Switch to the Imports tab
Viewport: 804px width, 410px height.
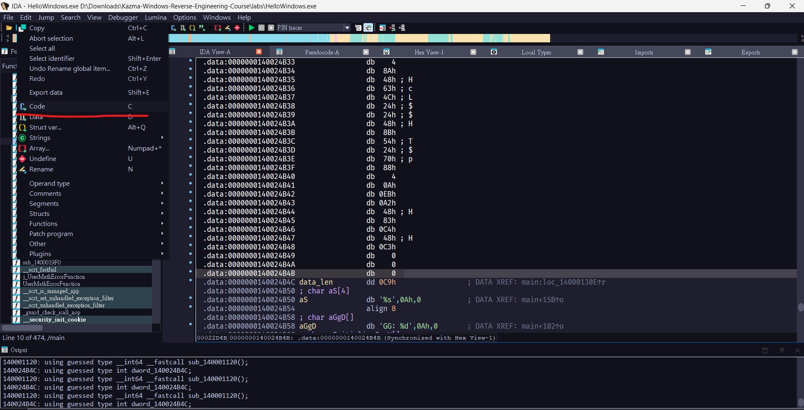[x=644, y=52]
